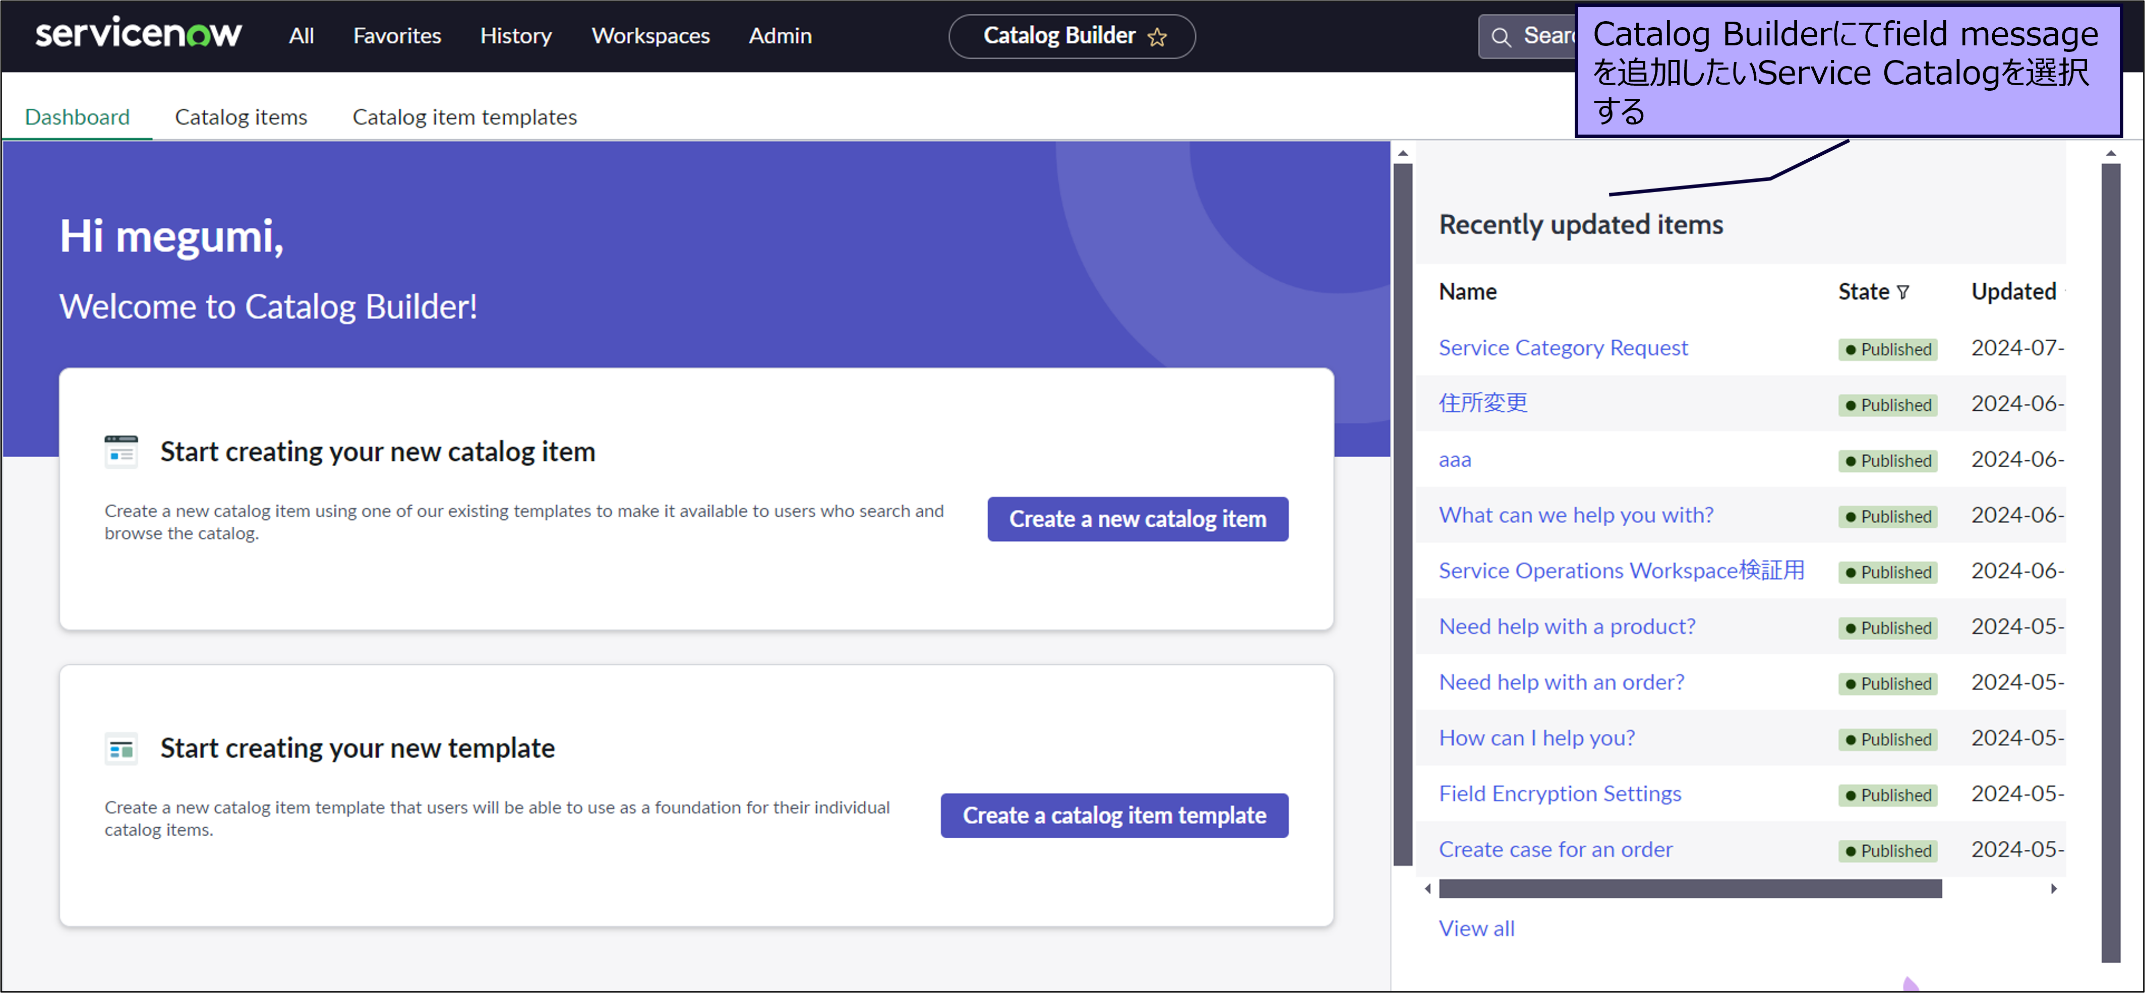
Task: Click the new catalog item card icon
Action: pyautogui.click(x=121, y=452)
